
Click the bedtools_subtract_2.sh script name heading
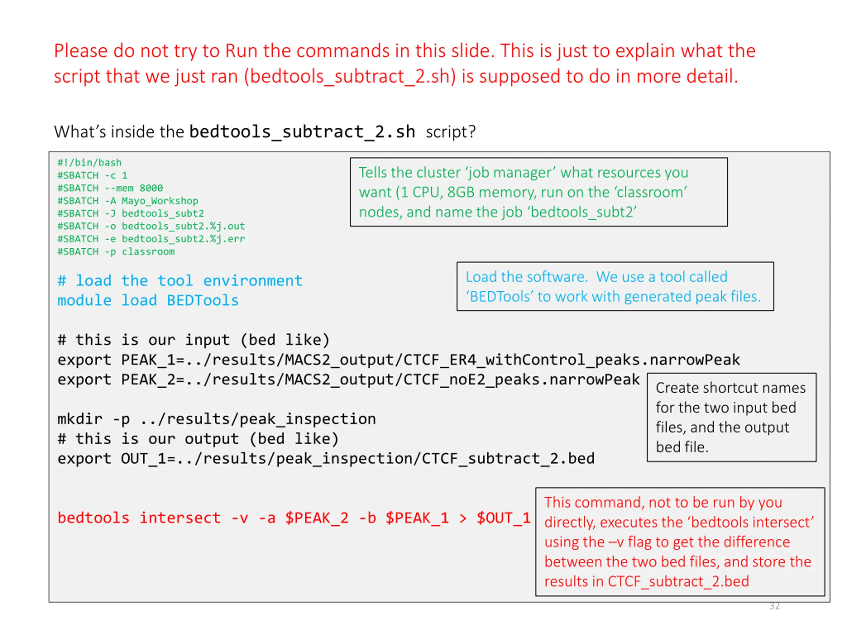tap(302, 132)
